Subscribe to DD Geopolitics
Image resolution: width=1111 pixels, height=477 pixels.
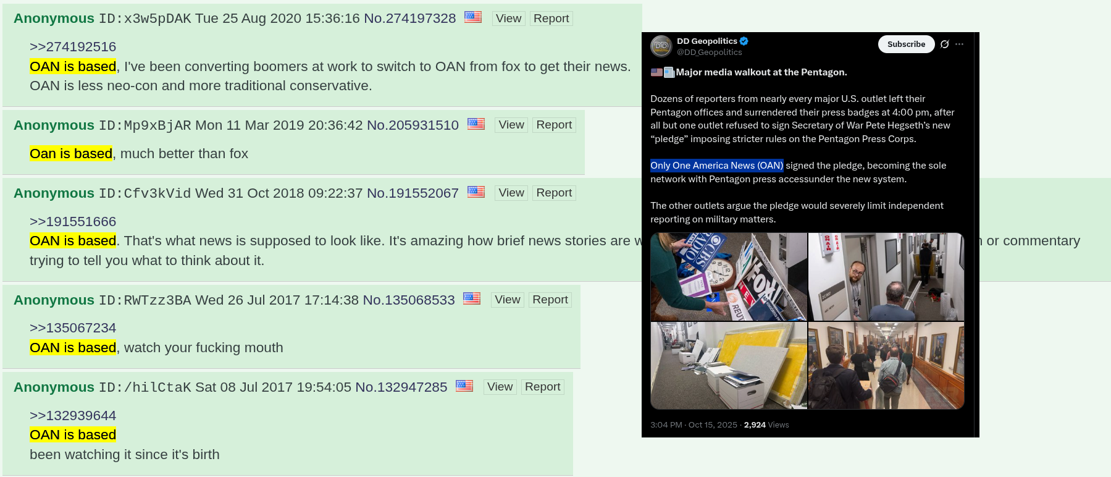tap(906, 44)
